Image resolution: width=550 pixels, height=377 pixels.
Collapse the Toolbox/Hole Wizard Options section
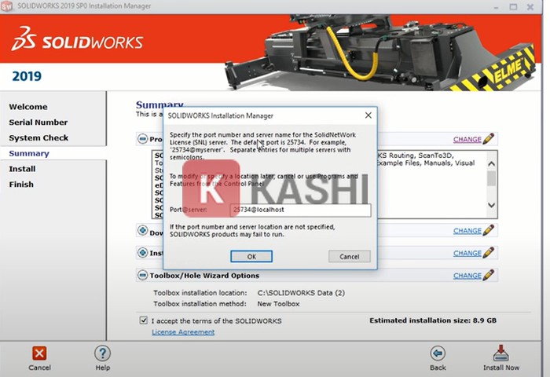[142, 276]
